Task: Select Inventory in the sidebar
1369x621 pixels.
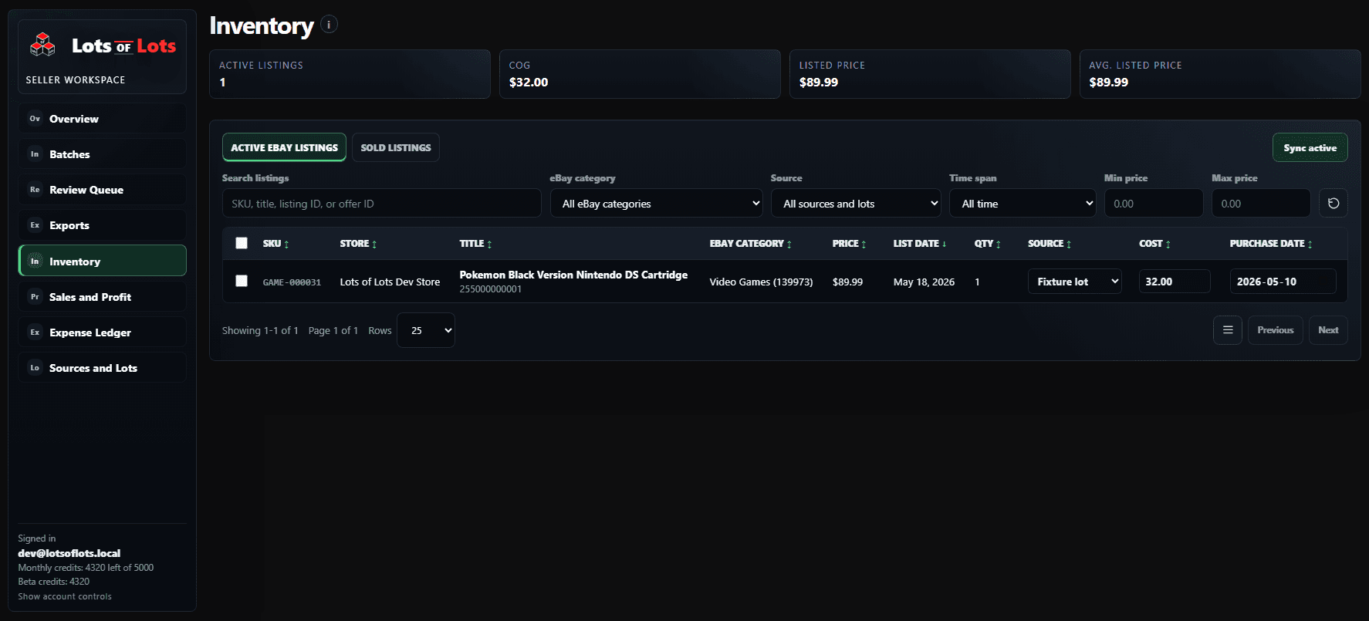Action: 102,261
